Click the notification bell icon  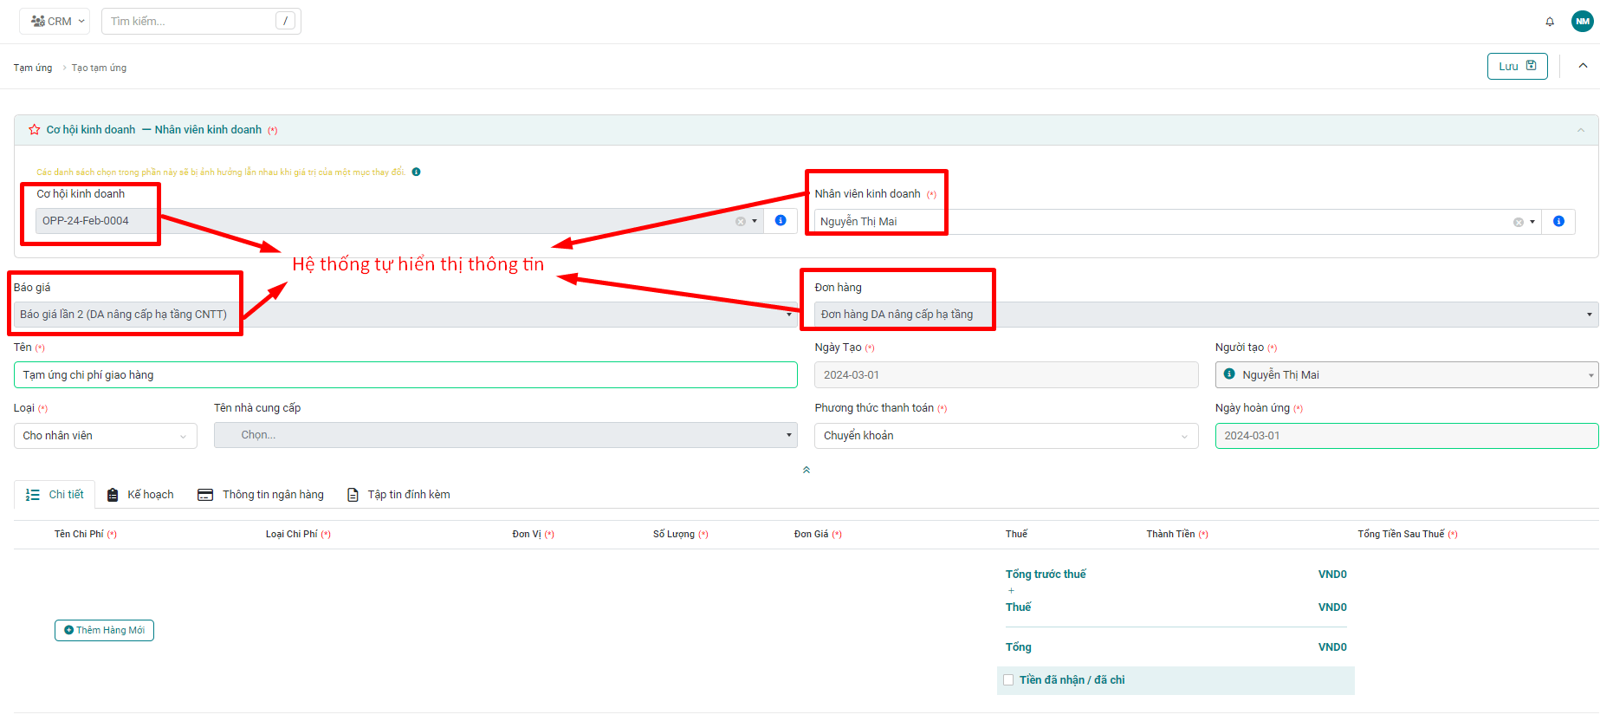[x=1550, y=22]
